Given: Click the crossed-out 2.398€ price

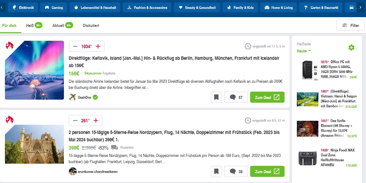Looking at the screenshot, I should [x=89, y=148].
